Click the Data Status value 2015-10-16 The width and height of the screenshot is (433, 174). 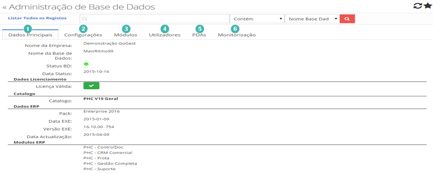pos(96,71)
